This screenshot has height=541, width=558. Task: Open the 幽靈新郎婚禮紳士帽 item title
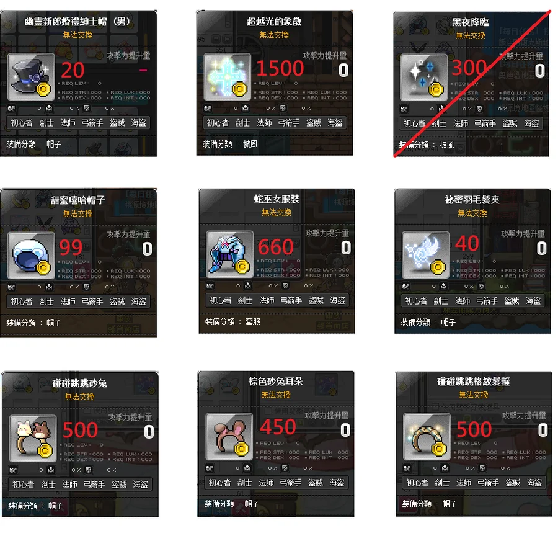pos(77,22)
